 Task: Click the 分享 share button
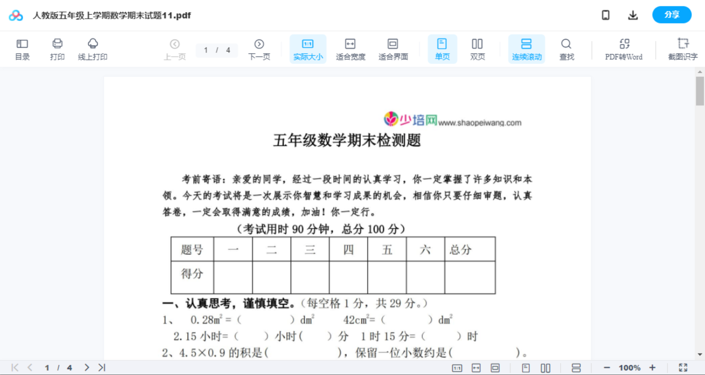pos(671,15)
